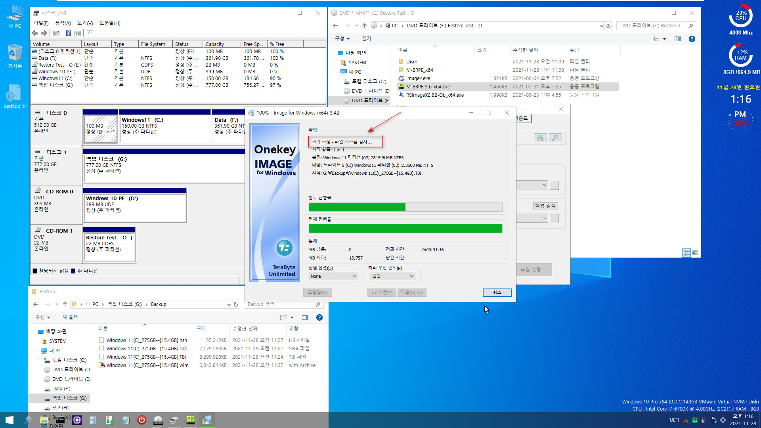Click the browse button beside the upper combo box
This screenshot has height=428, width=761.
(554, 185)
